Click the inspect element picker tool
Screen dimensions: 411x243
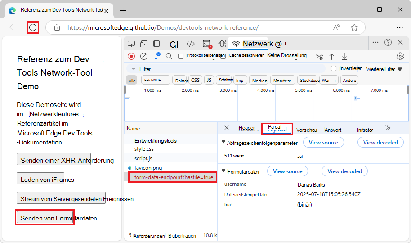131,44
